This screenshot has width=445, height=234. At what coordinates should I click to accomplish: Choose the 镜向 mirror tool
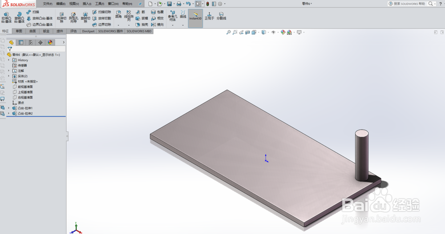157,25
